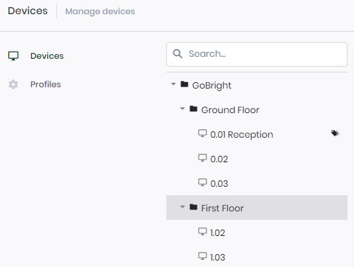Click the tag icon on 0.01 Reception row
354x267 pixels.
[x=335, y=133]
